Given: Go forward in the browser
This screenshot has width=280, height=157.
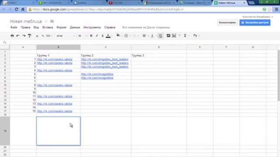Looking at the screenshot, I should (x=10, y=9).
